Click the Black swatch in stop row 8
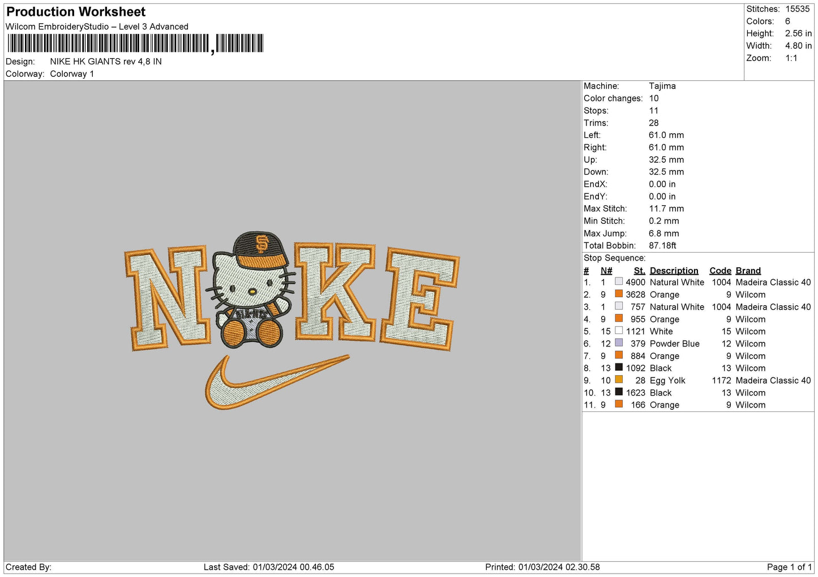This screenshot has width=818, height=577. tap(619, 367)
